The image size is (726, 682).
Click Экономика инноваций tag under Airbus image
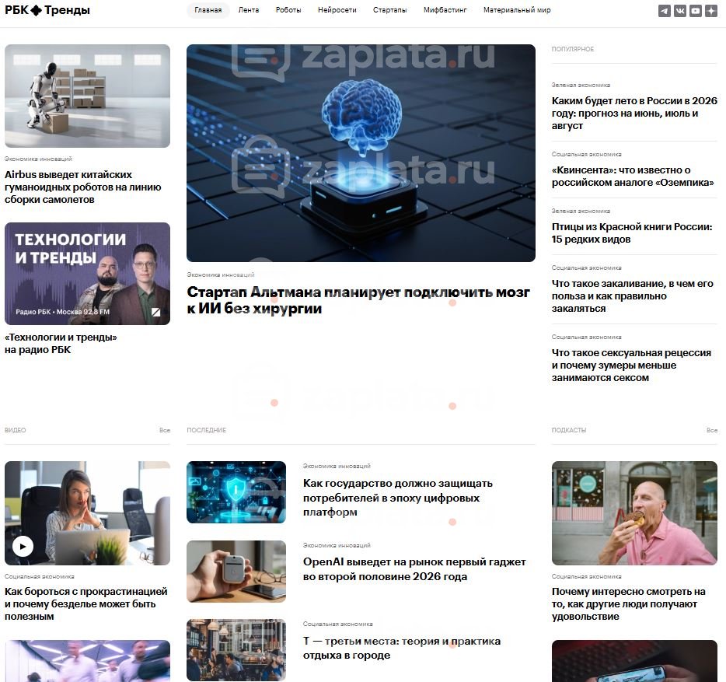38,159
